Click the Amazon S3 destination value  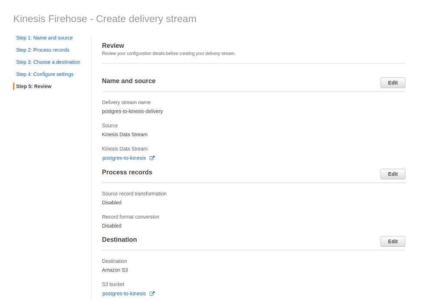click(x=115, y=270)
